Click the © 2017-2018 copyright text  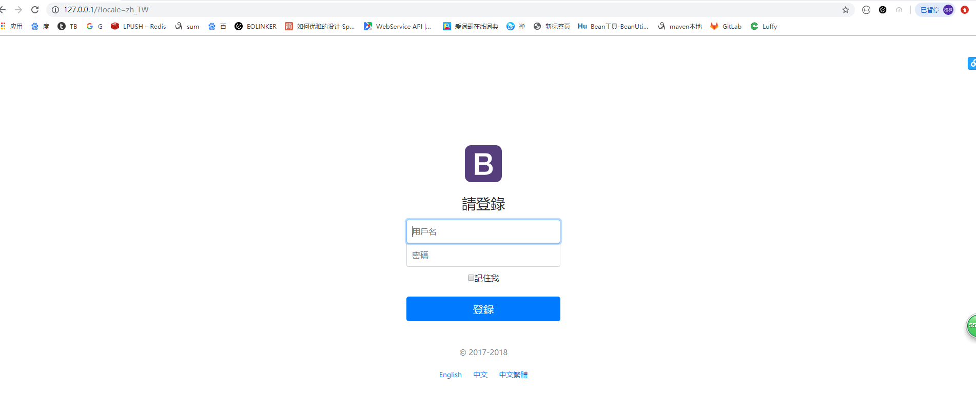483,352
